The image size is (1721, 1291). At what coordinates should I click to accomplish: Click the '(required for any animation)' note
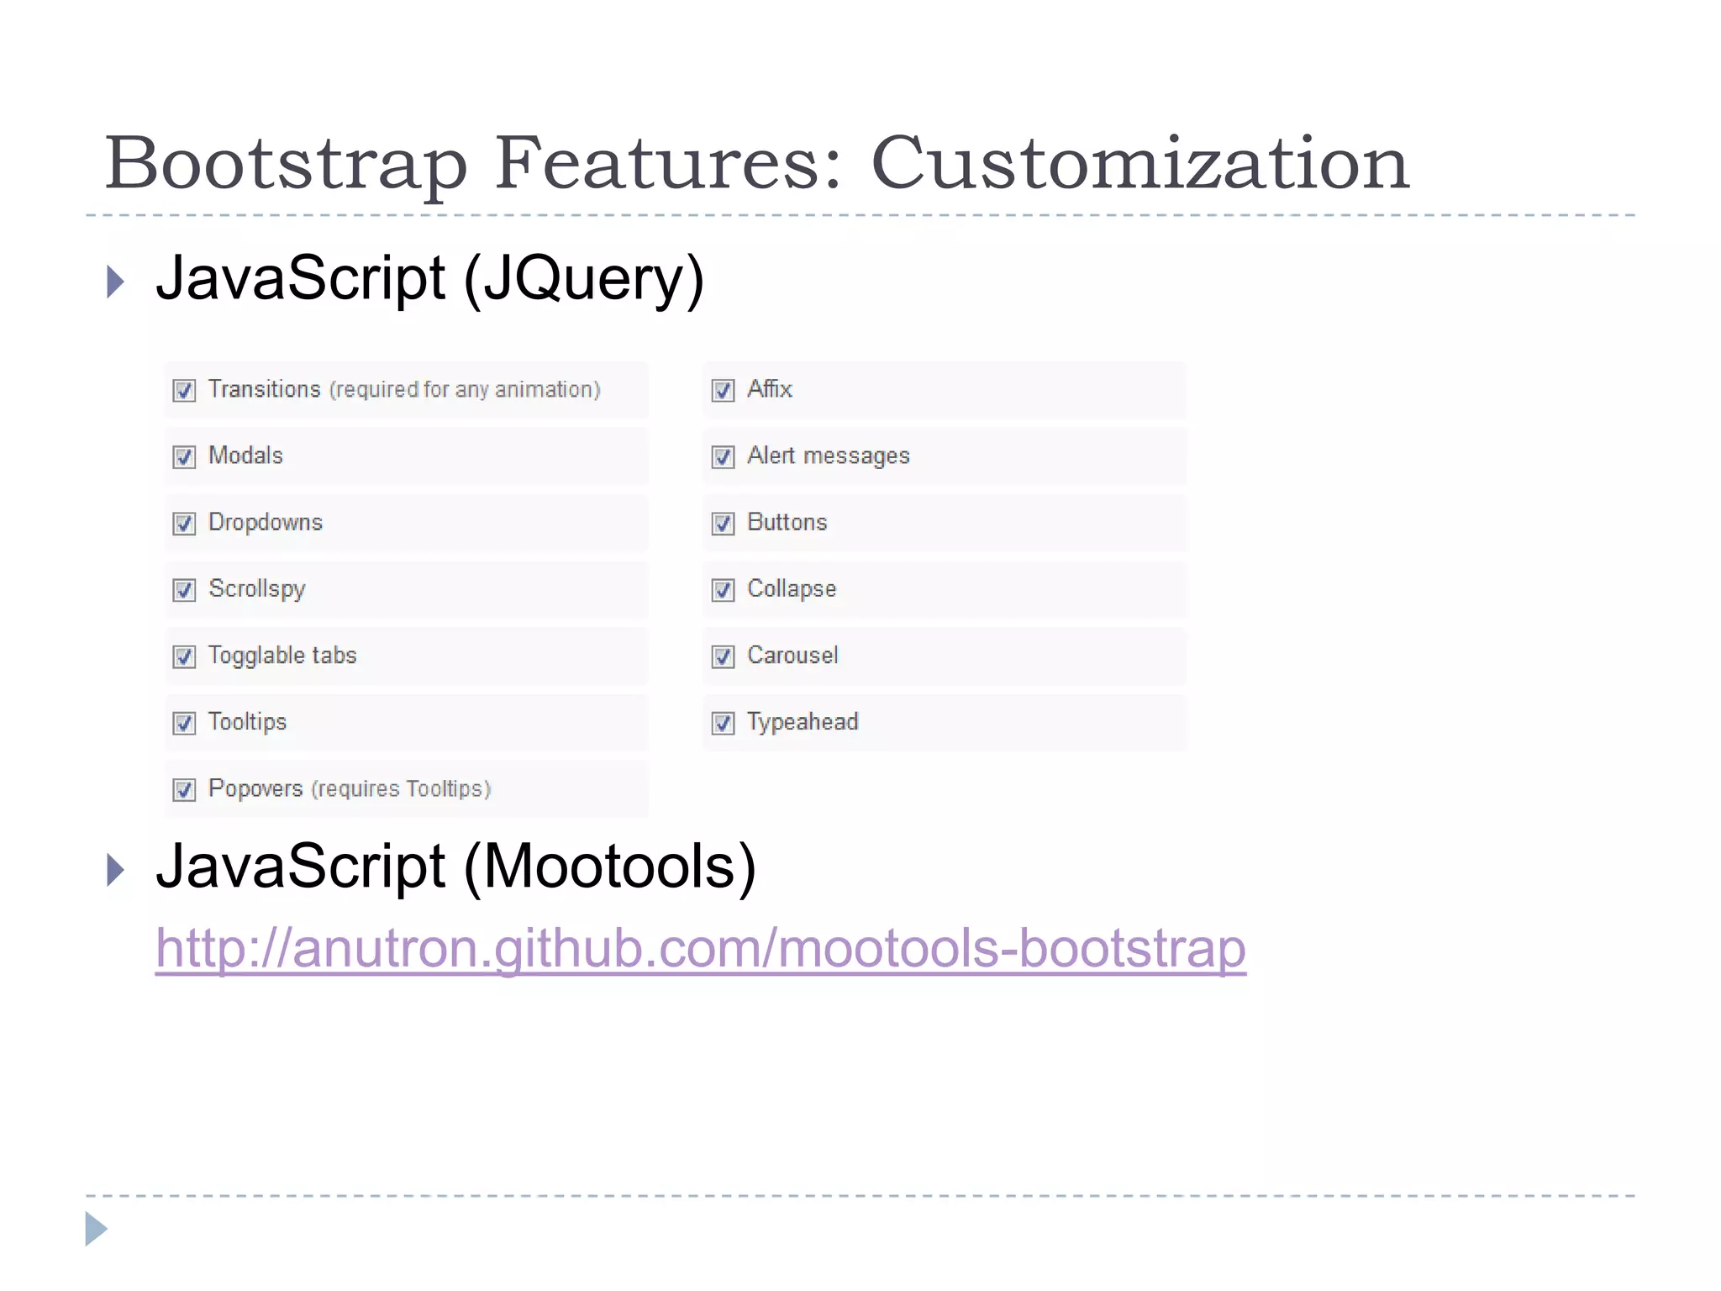coord(465,390)
